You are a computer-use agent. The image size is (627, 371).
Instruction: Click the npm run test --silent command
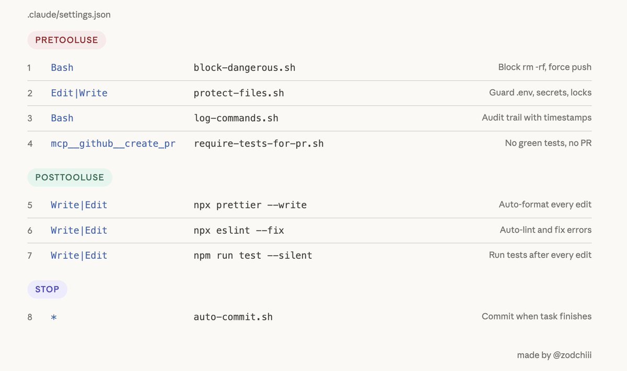(x=253, y=256)
